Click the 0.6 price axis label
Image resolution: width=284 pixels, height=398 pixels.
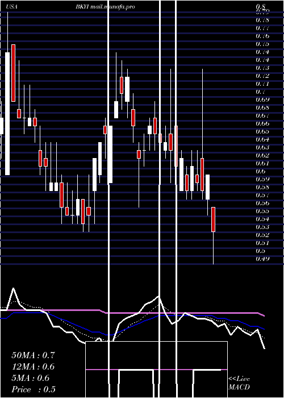(260, 171)
